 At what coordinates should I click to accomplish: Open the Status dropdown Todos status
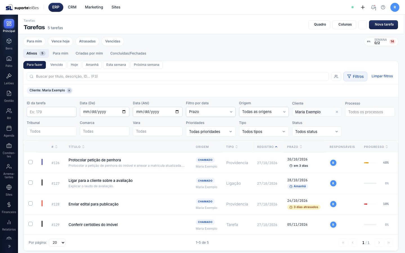coord(317,132)
